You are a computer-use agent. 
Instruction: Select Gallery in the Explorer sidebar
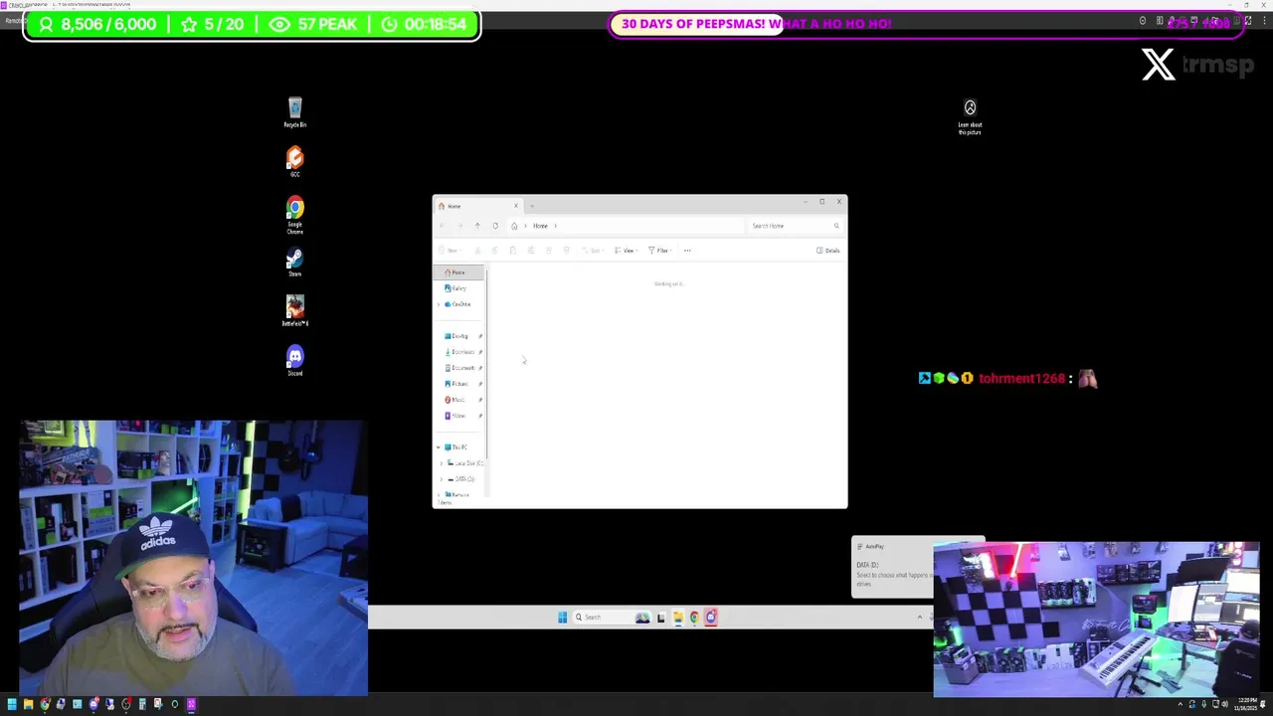(x=458, y=288)
